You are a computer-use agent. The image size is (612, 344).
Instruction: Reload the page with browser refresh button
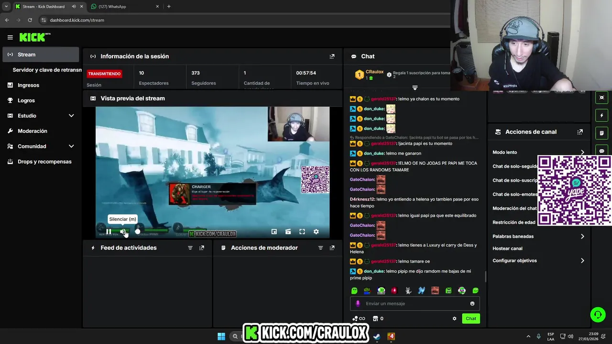(30, 20)
